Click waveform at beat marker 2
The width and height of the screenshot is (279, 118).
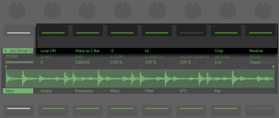tap(140, 78)
